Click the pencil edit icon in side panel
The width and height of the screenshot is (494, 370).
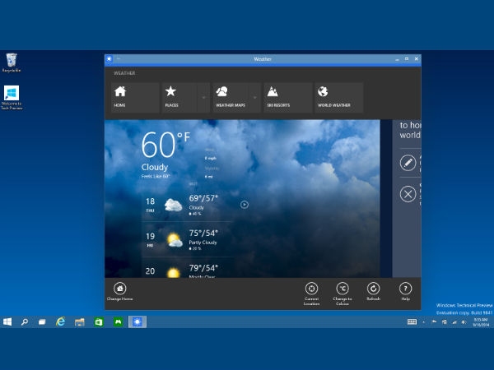[408, 163]
